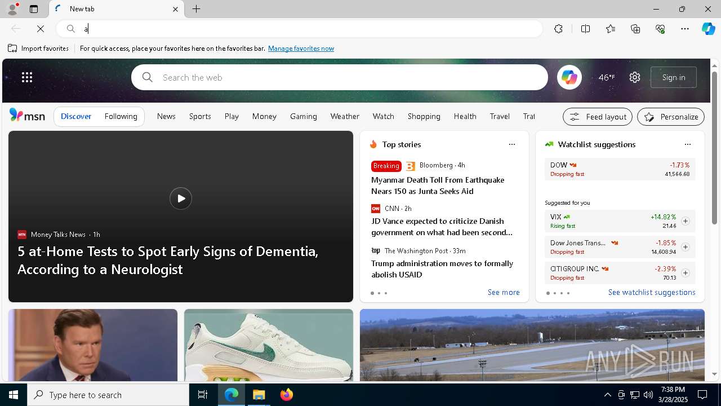Open the news anchor photo card
This screenshot has width=721, height=406.
point(93,345)
